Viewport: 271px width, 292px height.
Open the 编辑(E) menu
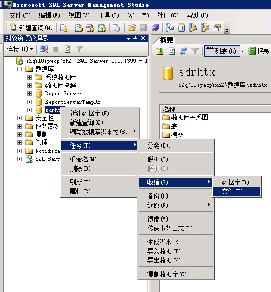pos(50,15)
